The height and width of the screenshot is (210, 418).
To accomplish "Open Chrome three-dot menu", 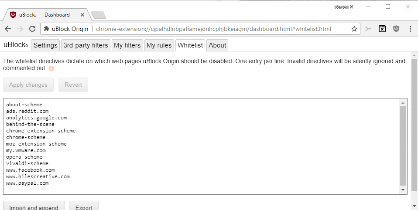I will [410, 29].
